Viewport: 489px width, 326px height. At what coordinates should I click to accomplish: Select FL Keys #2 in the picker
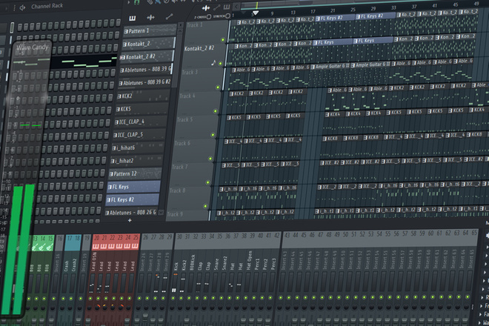tap(133, 199)
